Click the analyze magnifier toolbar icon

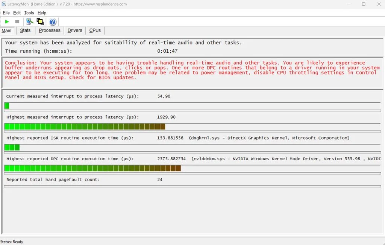coord(30,21)
